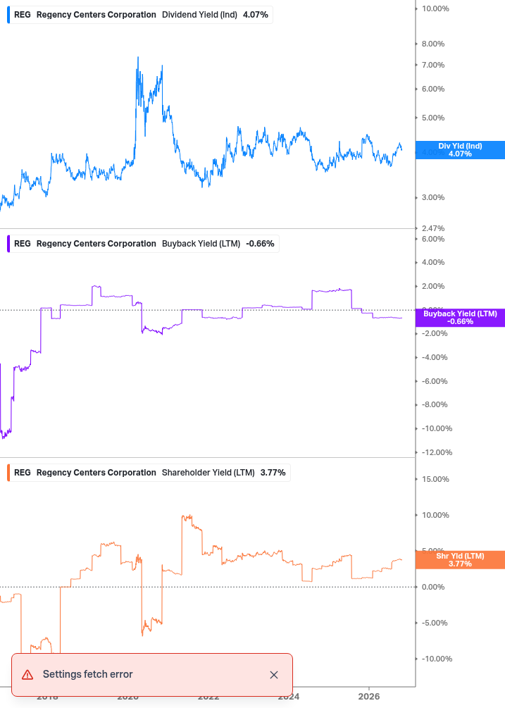Select the Buyback Yield (LTM) legend label

pyautogui.click(x=201, y=243)
